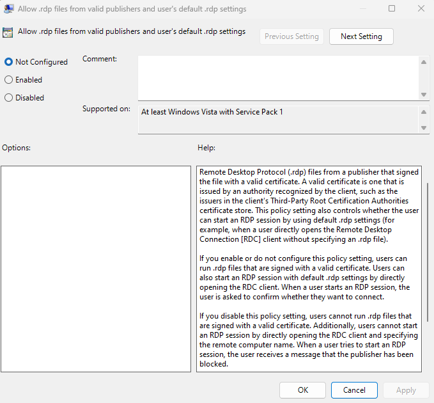
Task: Close the dialog with the X button
Action: pos(421,8)
